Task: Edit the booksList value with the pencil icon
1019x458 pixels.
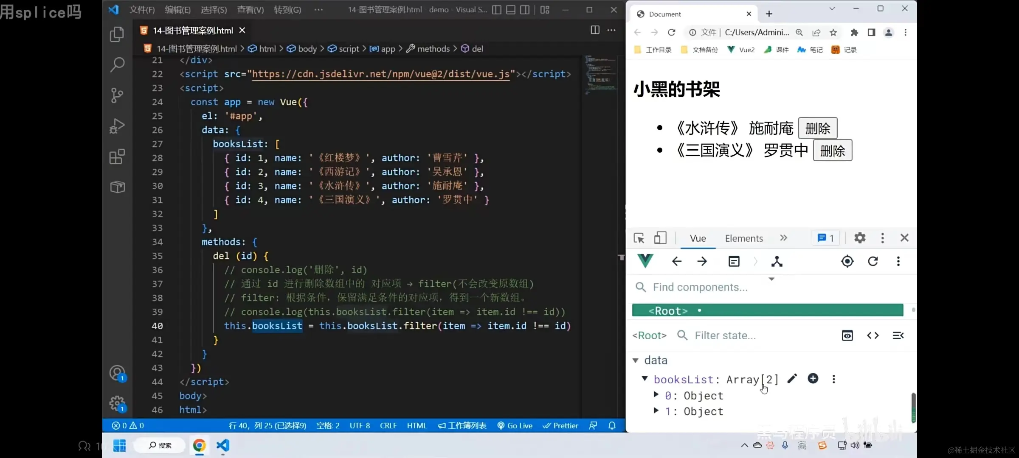Action: pos(792,379)
